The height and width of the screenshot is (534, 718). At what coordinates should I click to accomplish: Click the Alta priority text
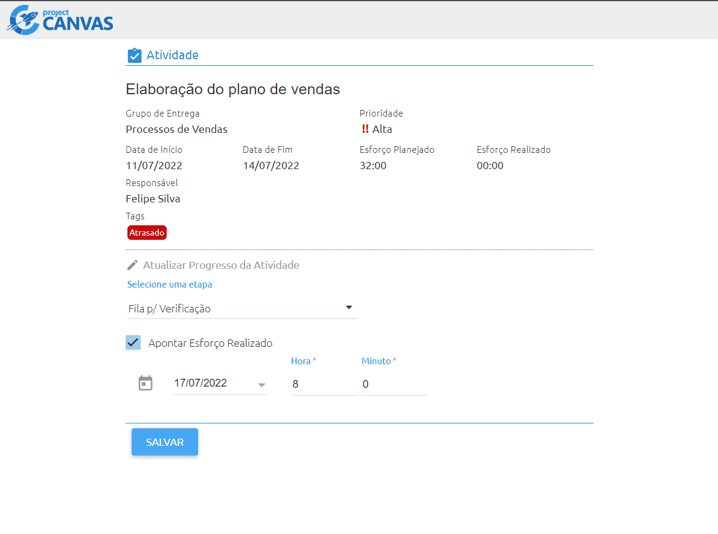coord(382,129)
